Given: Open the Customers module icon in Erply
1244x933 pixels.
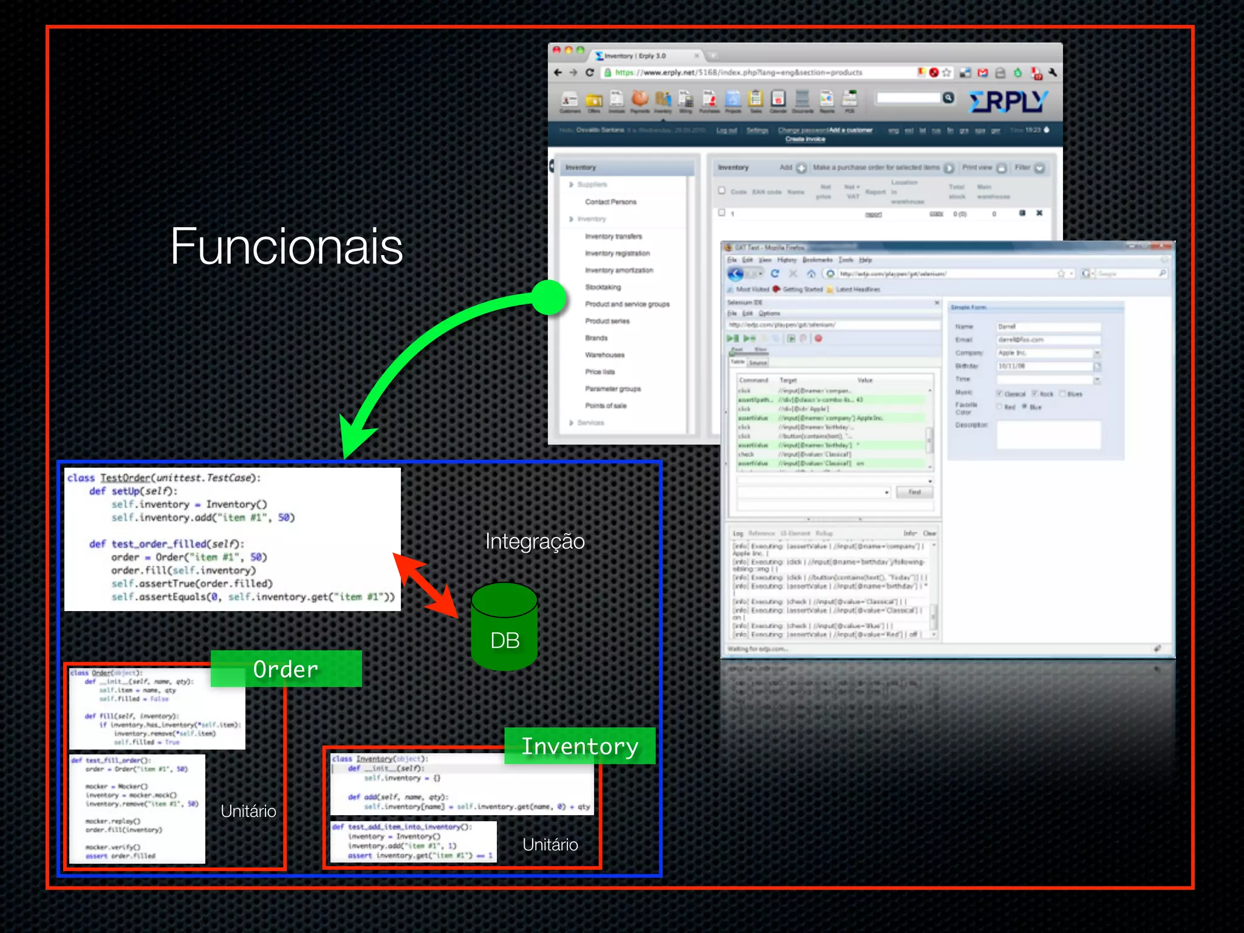Looking at the screenshot, I should [x=569, y=100].
